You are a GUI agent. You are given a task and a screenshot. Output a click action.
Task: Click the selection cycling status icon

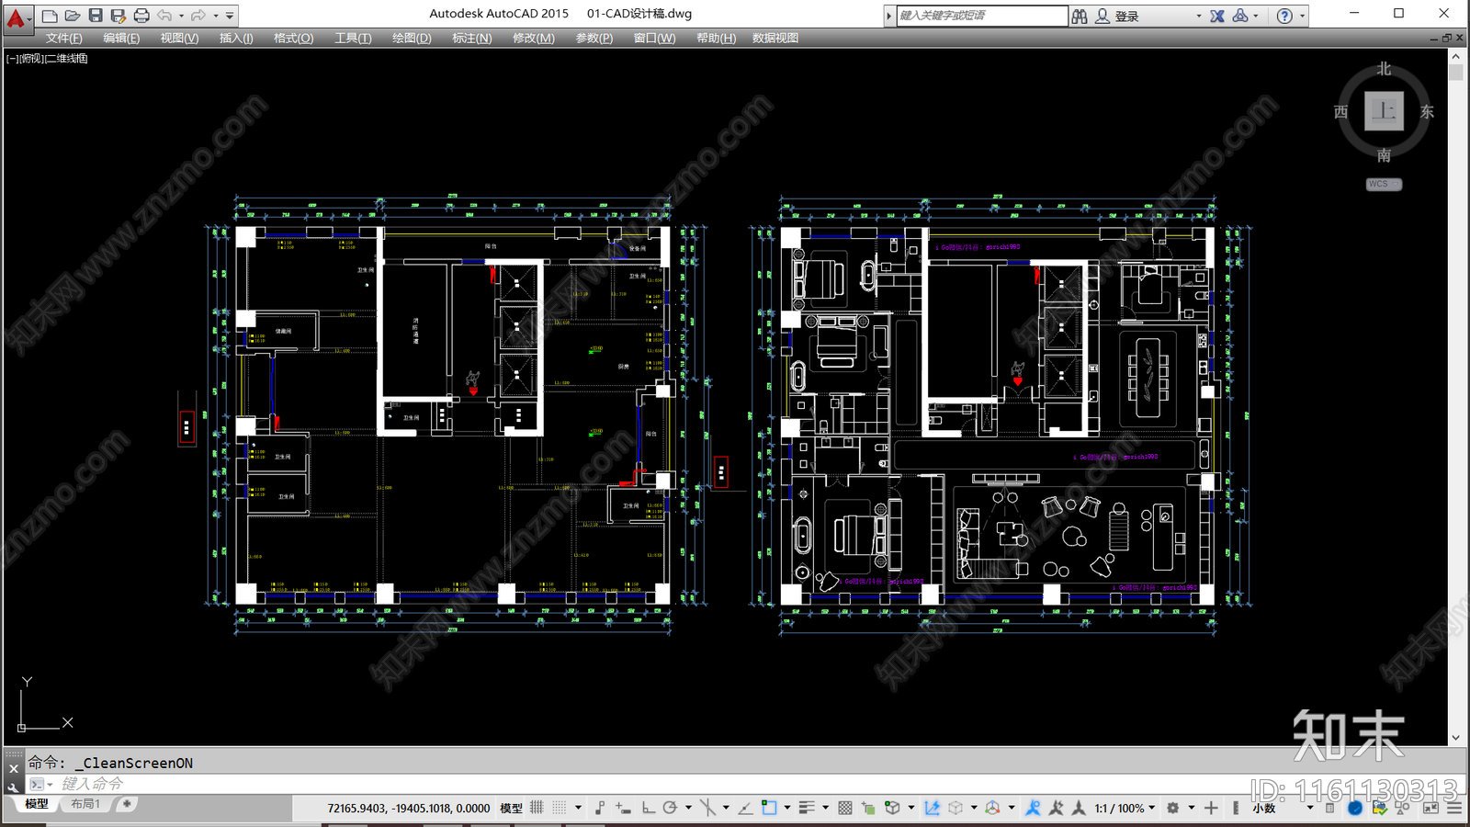tap(868, 808)
